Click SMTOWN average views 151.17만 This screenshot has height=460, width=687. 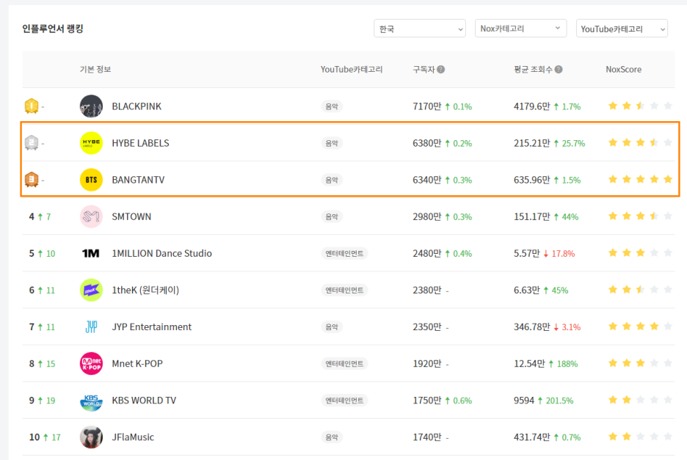(532, 216)
